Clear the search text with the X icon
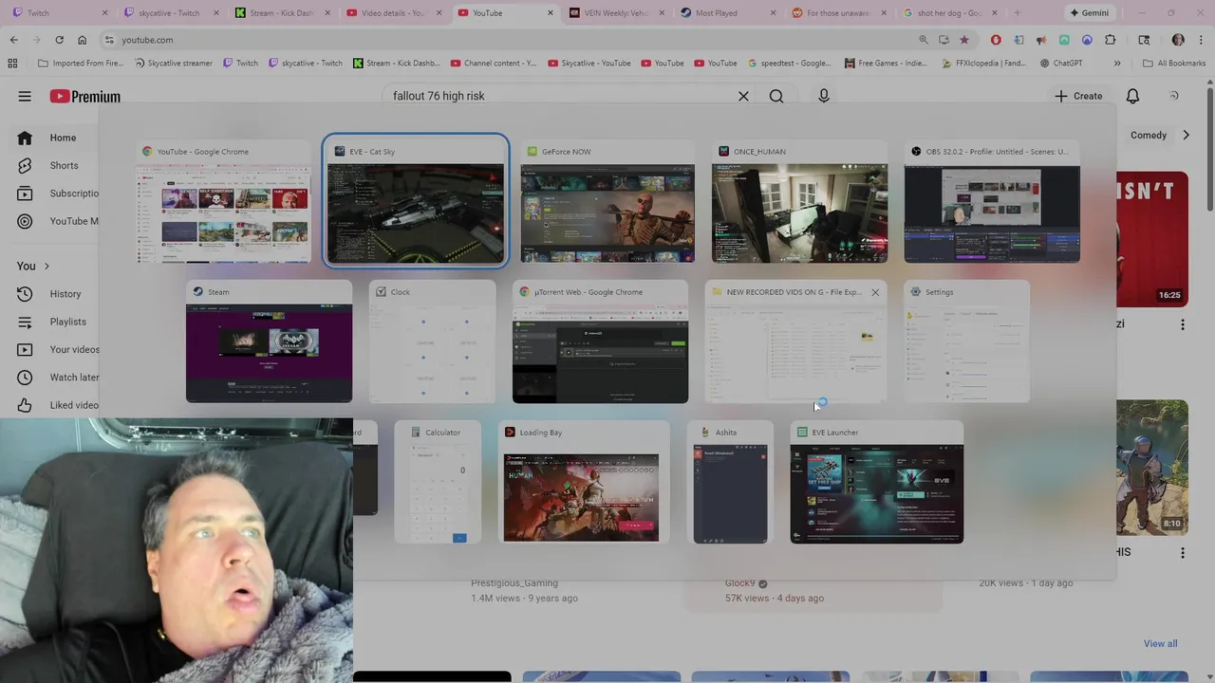 (743, 96)
